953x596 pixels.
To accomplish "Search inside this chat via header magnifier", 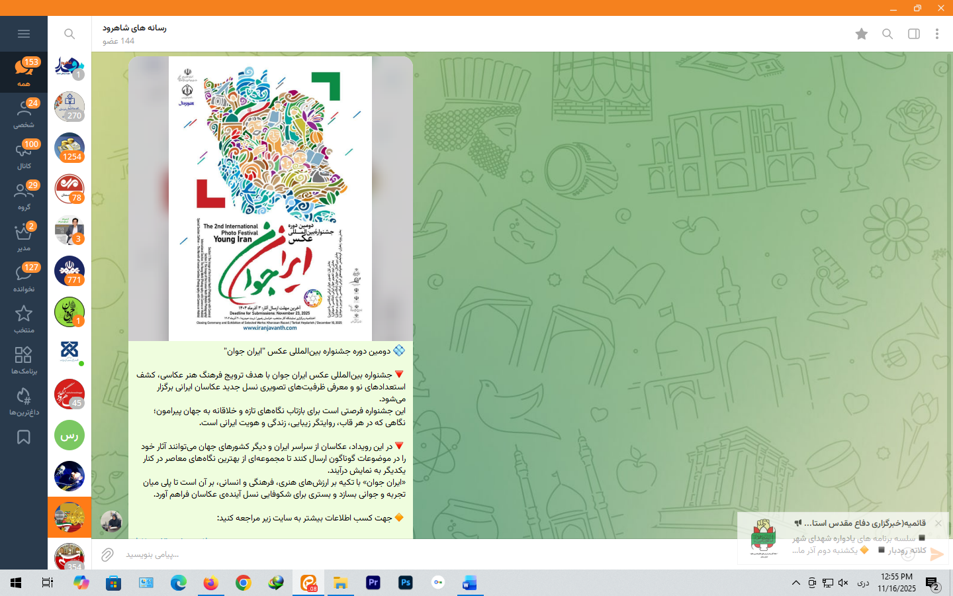I will coord(887,34).
